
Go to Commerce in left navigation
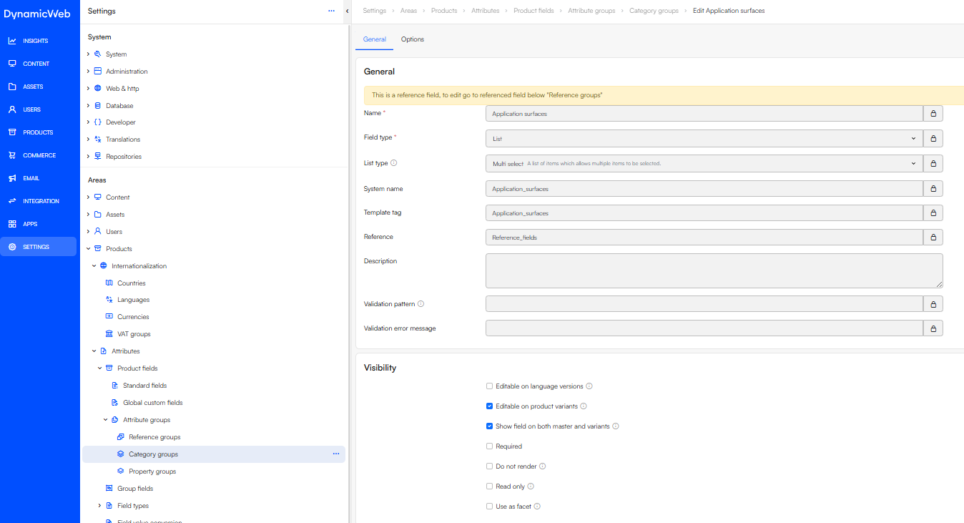pos(39,155)
